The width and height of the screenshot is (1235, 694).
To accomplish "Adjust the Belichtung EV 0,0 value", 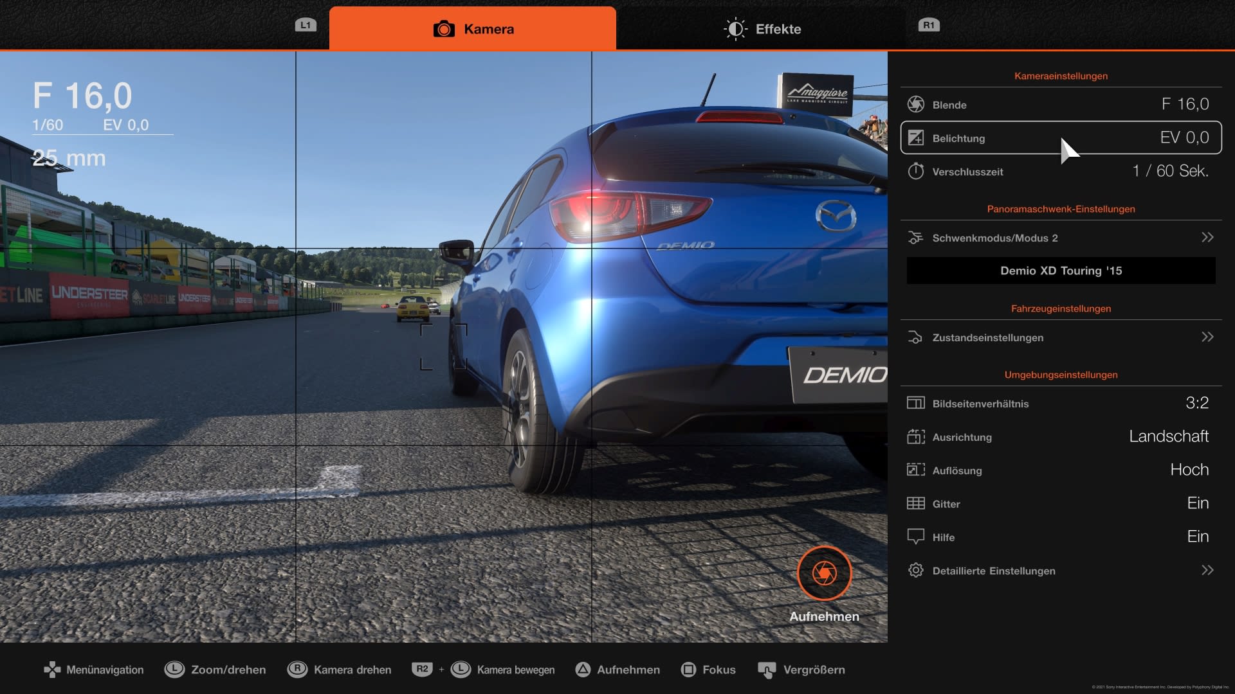I will click(x=1184, y=138).
